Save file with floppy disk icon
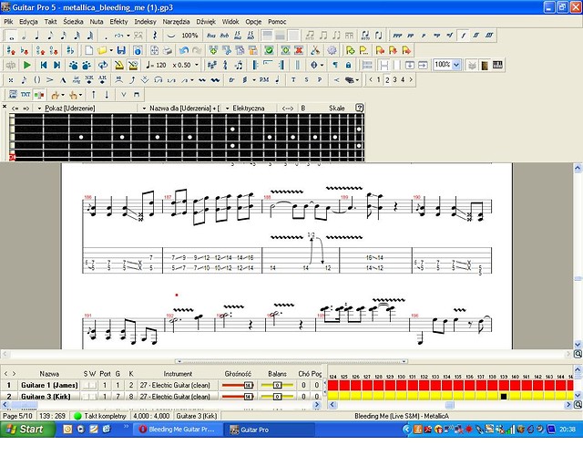Image resolution: width=583 pixels, height=456 pixels. (121, 50)
